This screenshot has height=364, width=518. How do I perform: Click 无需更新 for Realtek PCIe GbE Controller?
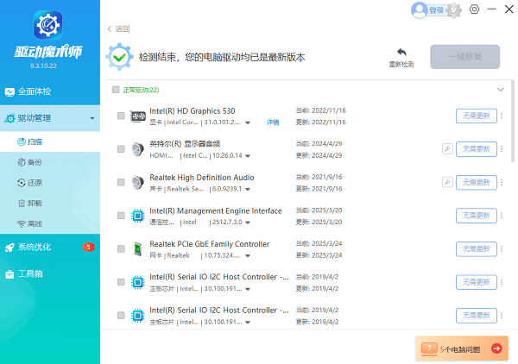tap(477, 248)
